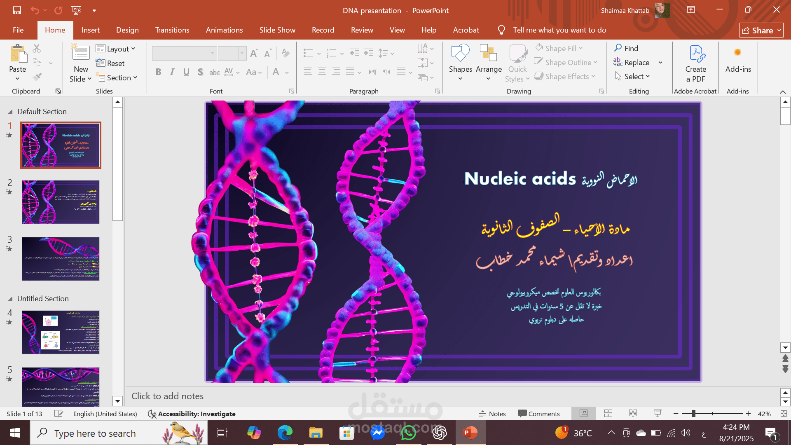Click the Cut scissors icon
This screenshot has width=791, height=445.
(37, 49)
